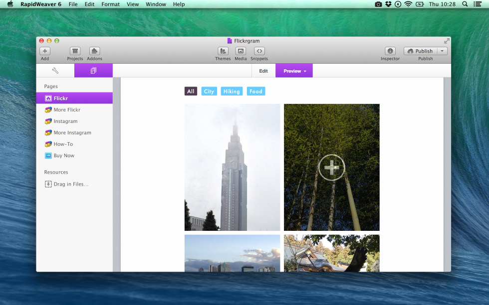The image size is (489, 305).
Task: Click the Wi-Fi status icon
Action: 408,4
